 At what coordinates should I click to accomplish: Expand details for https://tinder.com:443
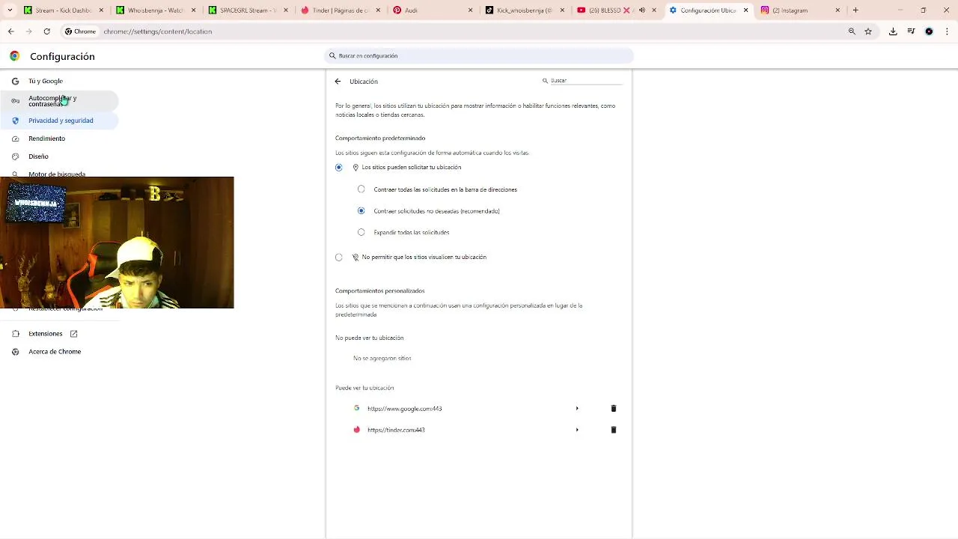(x=577, y=430)
